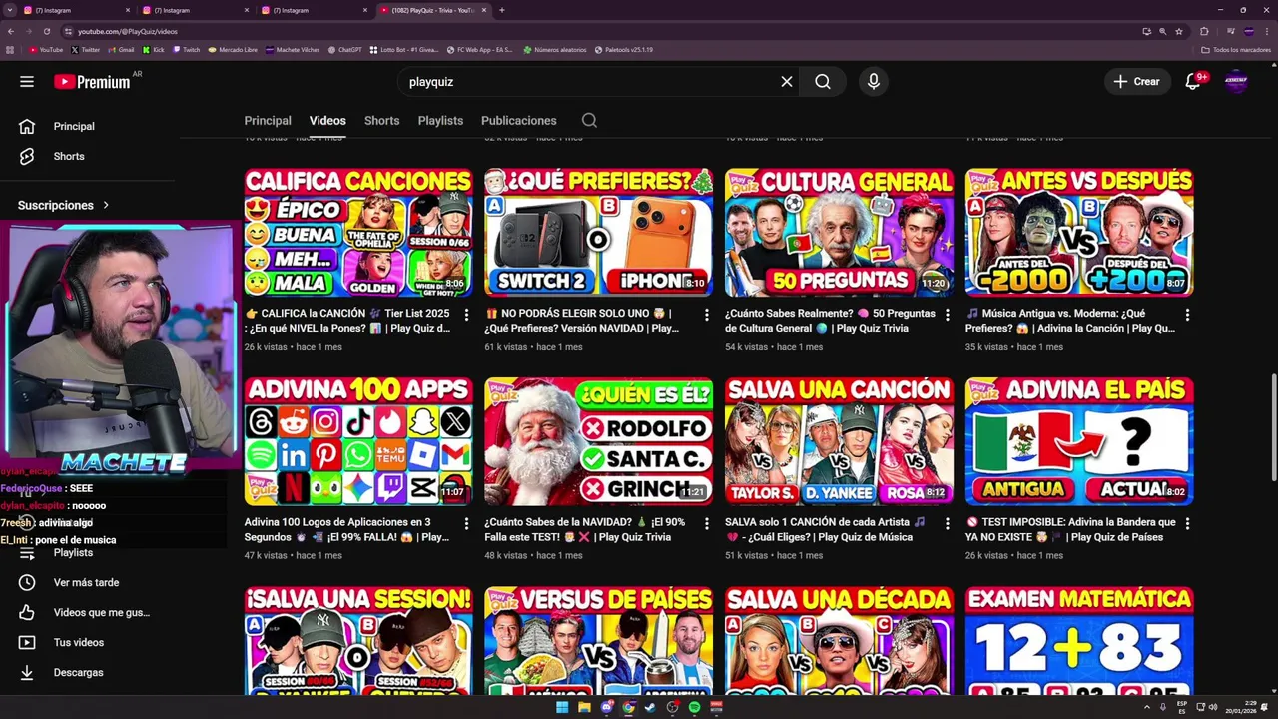Expand Suscripciones section arrow
This screenshot has width=1278, height=719.
click(x=106, y=205)
